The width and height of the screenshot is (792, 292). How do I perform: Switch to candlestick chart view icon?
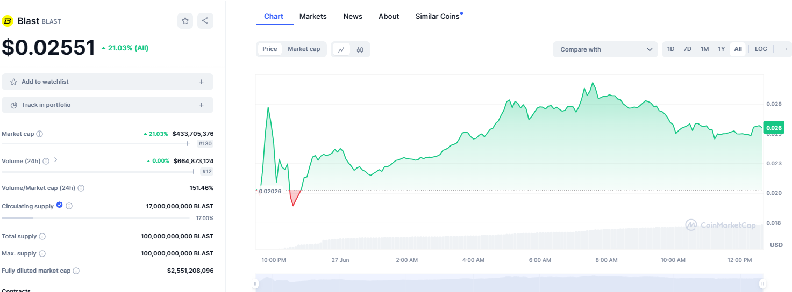(360, 49)
